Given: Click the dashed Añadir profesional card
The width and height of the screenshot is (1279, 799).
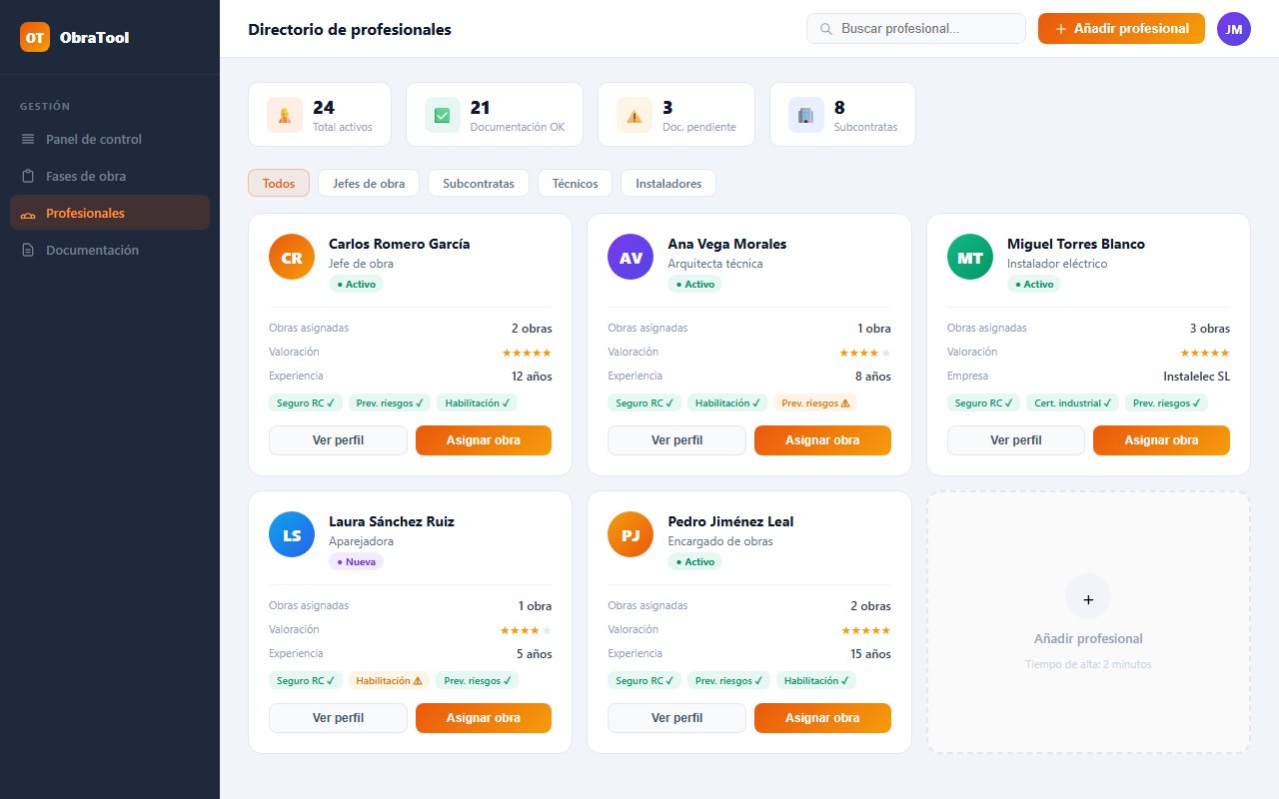Looking at the screenshot, I should (x=1088, y=622).
